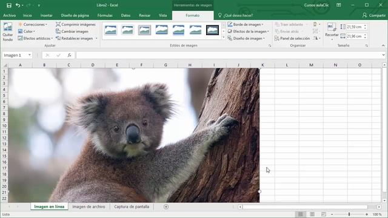Open the Archivo menu
Image resolution: width=388 pixels, height=218 pixels.
tap(10, 15)
